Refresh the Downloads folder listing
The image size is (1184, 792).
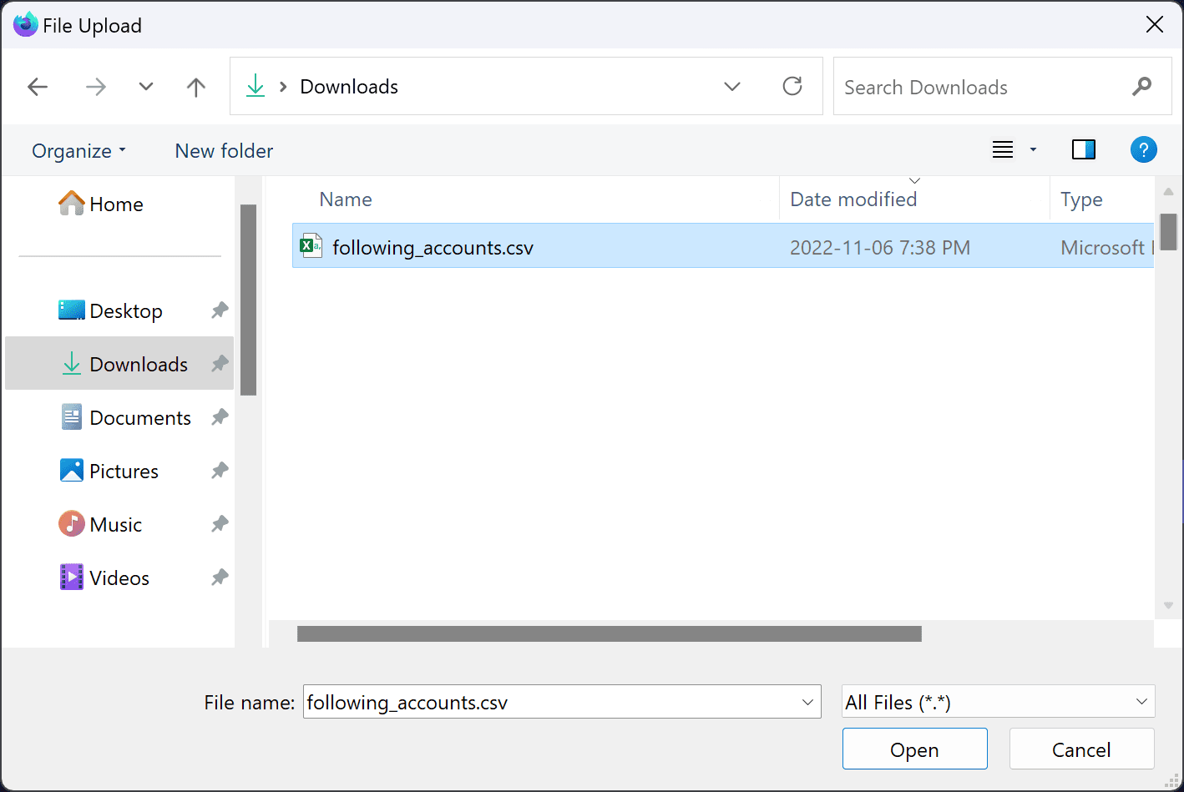[792, 86]
